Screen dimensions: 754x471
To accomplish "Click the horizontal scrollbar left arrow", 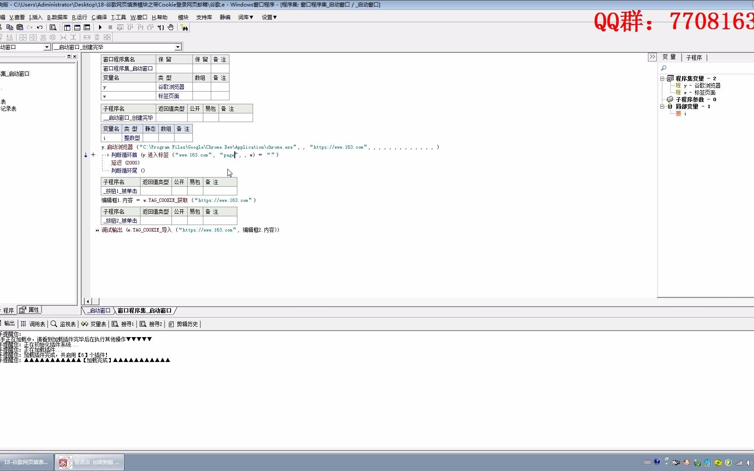I will (x=88, y=301).
